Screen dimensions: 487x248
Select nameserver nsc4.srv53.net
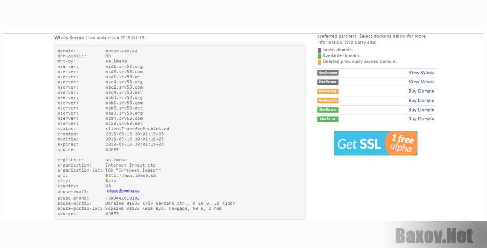(124, 92)
